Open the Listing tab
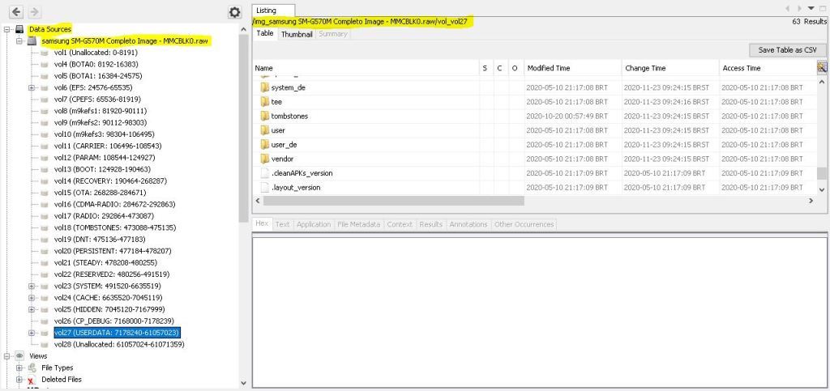Screen dimensions: 830x391 [266, 10]
